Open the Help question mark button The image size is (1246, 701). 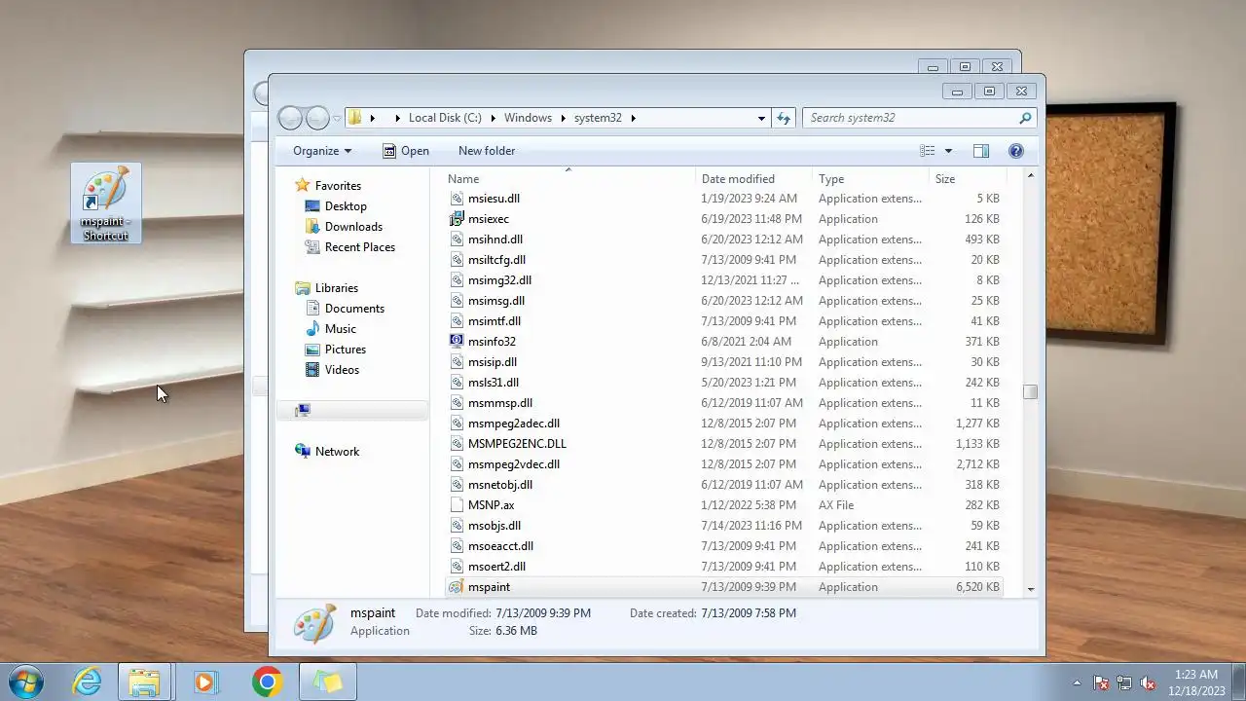click(x=1016, y=151)
